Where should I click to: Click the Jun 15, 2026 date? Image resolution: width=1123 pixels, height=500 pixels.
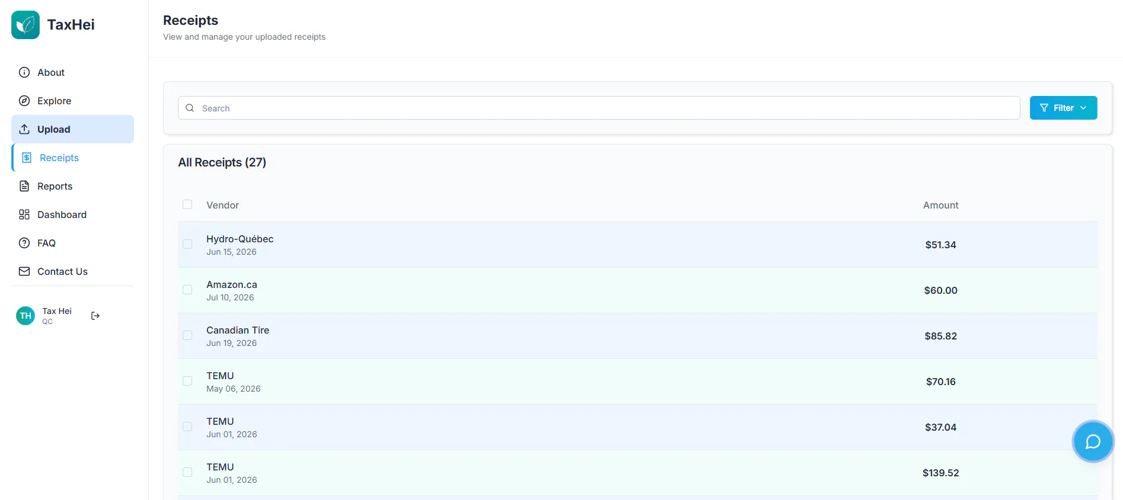point(231,252)
